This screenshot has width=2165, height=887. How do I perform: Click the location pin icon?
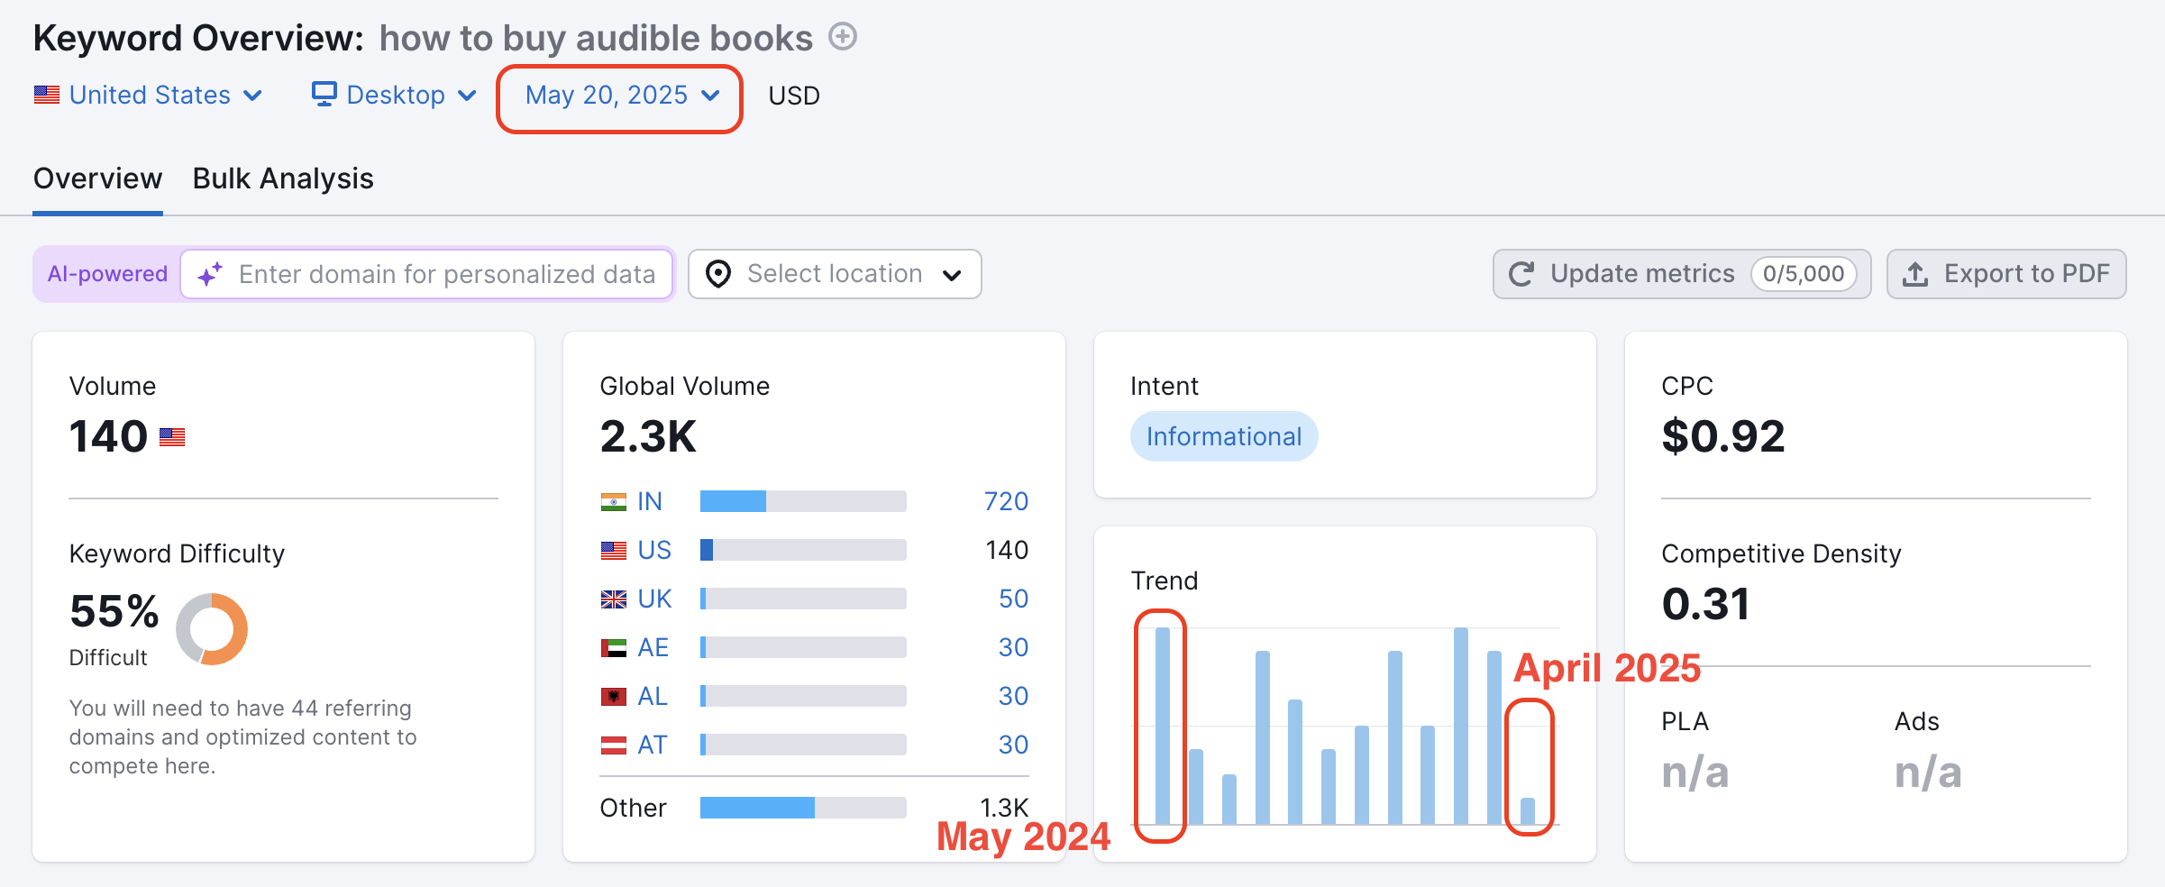point(717,274)
